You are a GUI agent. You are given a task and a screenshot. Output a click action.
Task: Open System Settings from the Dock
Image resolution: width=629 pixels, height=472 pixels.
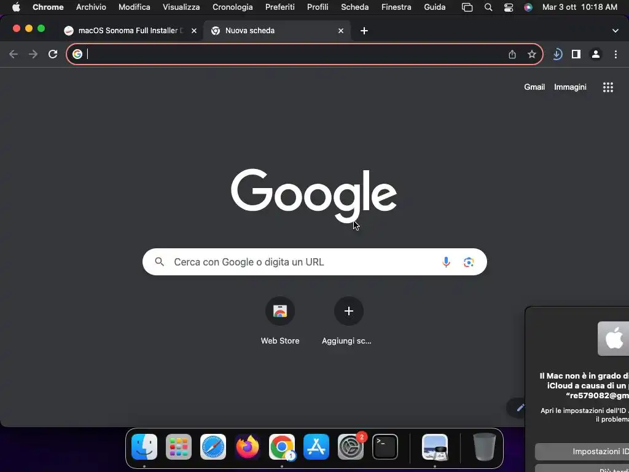351,447
